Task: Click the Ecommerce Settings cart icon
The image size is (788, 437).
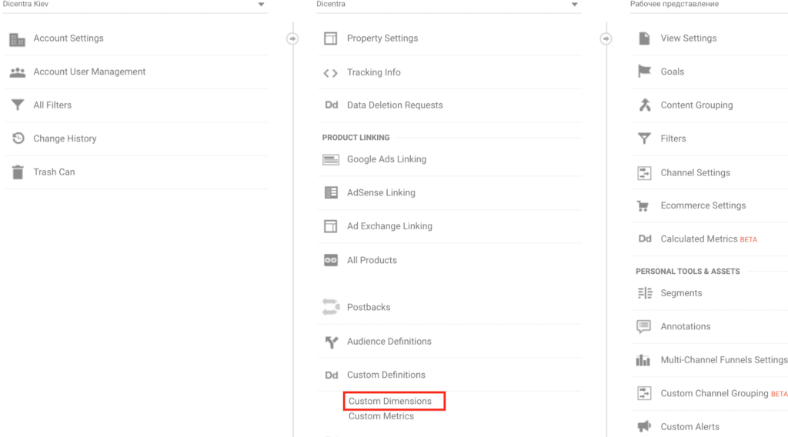Action: click(x=643, y=206)
